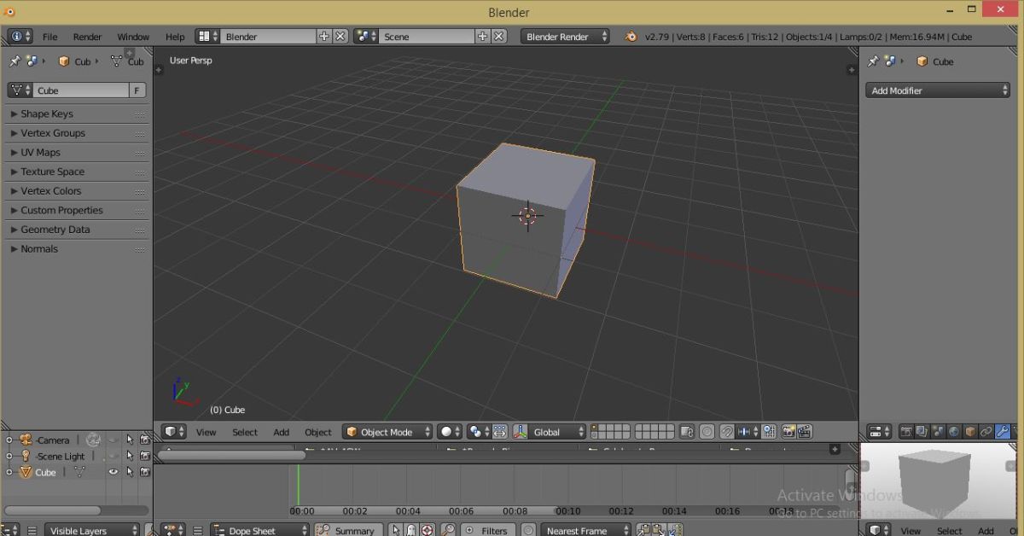
Task: Expand the UV Maps panel
Action: 76,152
